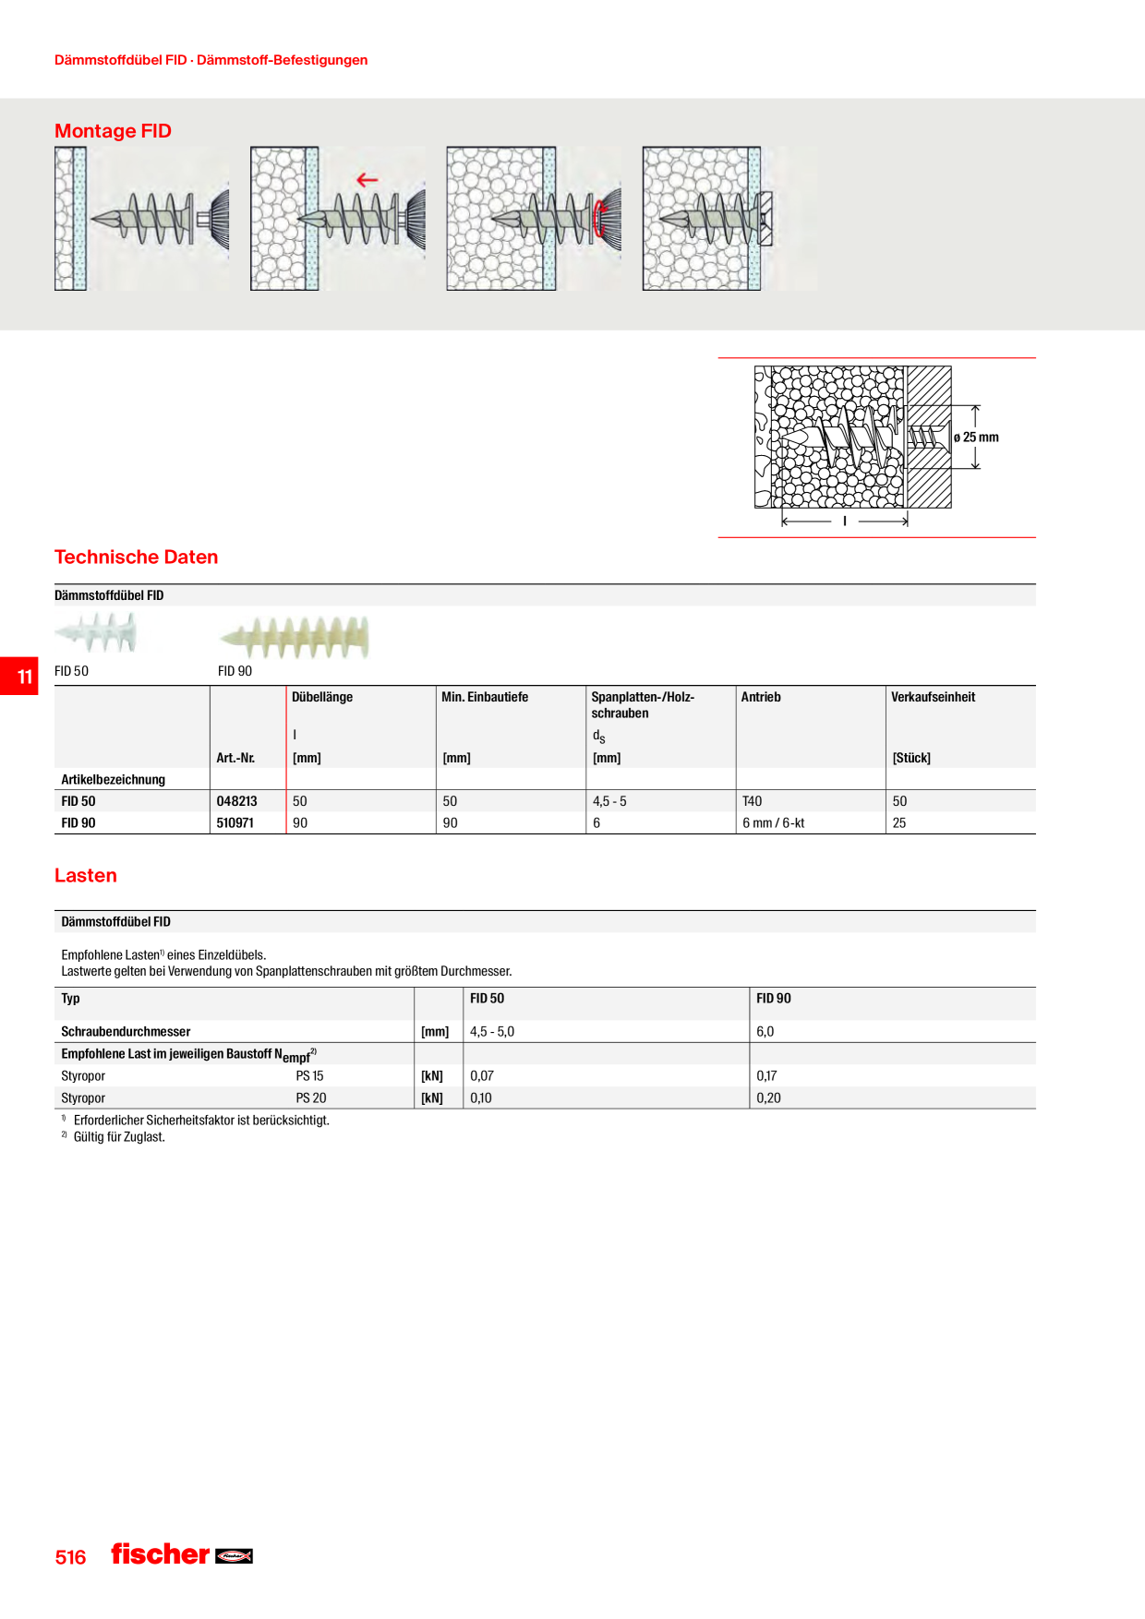This screenshot has height=1619, width=1145.
Task: Click the Dämmstoffdübel FID title above the loads table
Action: coord(115,921)
